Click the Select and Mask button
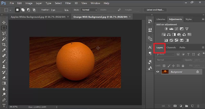The height and width of the screenshot is (109, 205). [155, 10]
